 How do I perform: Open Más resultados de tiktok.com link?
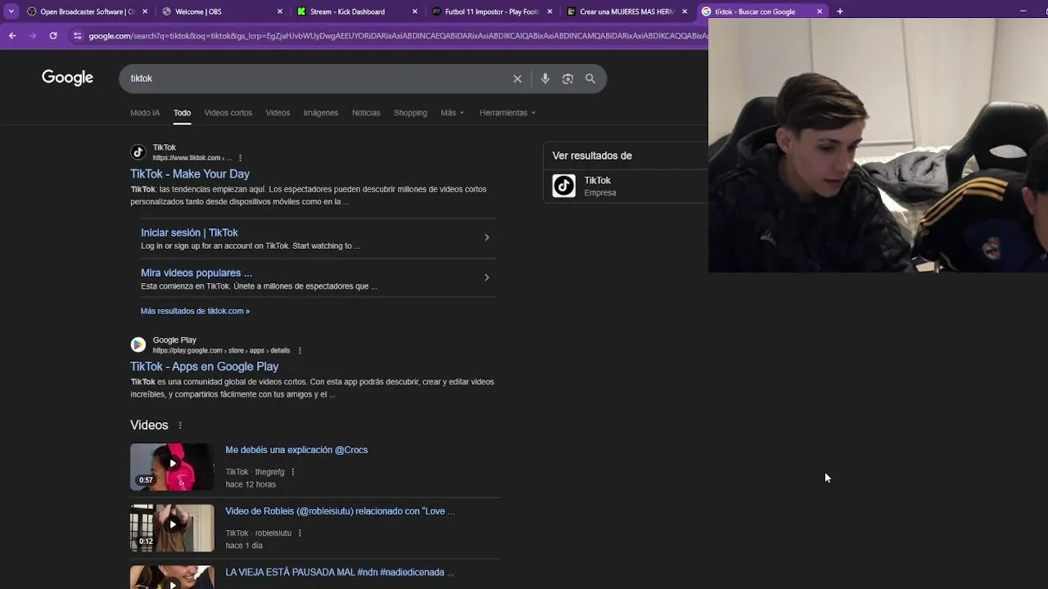pyautogui.click(x=195, y=311)
